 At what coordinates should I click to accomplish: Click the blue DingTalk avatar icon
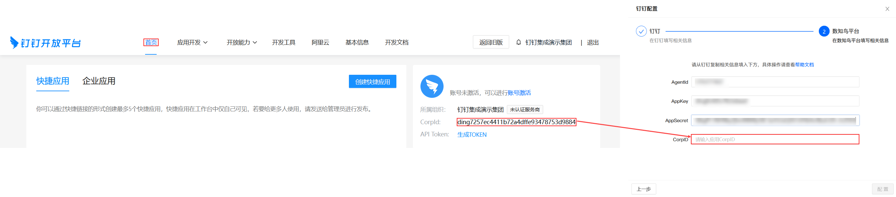[x=432, y=87]
